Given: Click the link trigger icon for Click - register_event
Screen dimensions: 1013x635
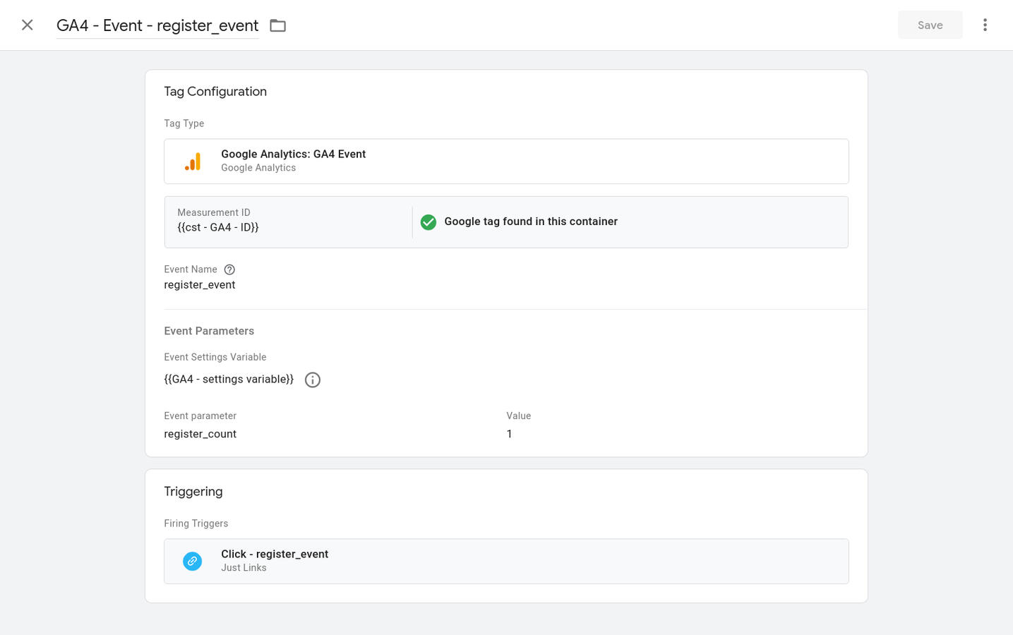Looking at the screenshot, I should [192, 561].
